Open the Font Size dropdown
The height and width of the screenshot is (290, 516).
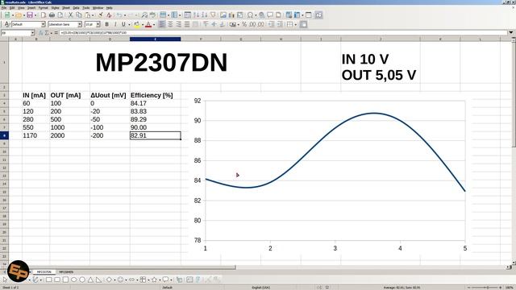point(98,24)
